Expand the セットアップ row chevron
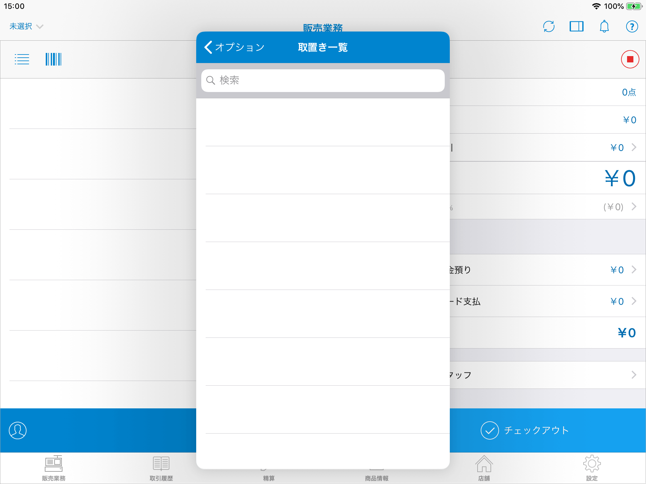The height and width of the screenshot is (484, 646). (x=635, y=375)
